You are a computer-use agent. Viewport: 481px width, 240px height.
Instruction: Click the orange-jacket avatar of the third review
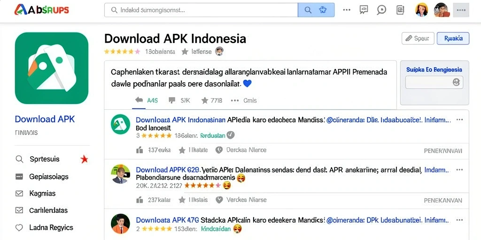pyautogui.click(x=120, y=224)
